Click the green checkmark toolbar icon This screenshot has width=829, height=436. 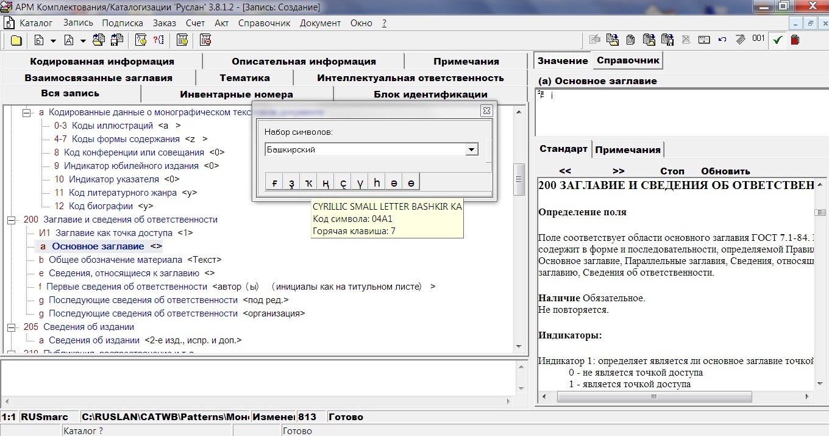(x=777, y=40)
